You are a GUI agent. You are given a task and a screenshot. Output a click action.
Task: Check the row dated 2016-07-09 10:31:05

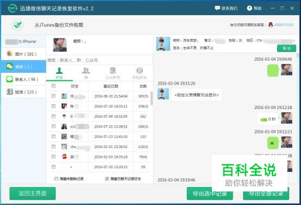pyautogui.click(x=54, y=116)
